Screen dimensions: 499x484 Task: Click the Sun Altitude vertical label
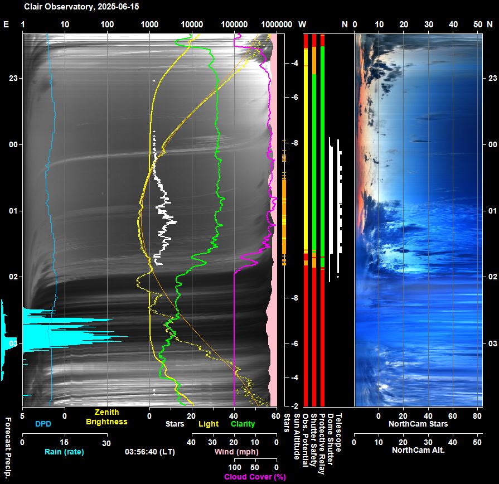click(x=297, y=436)
